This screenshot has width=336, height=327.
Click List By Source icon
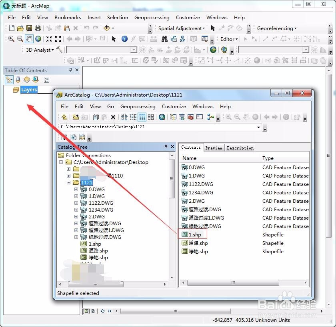click(18, 80)
